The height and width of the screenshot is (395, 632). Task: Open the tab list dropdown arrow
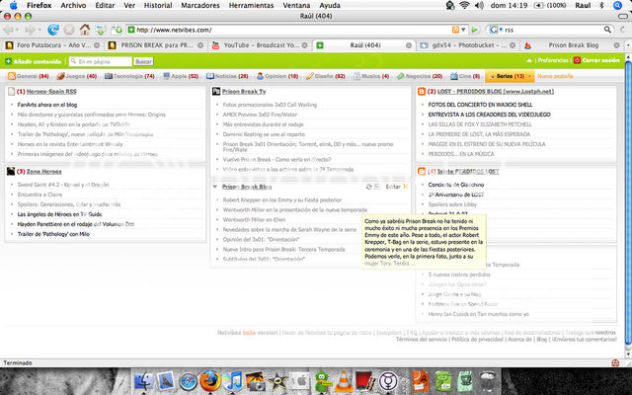click(625, 45)
